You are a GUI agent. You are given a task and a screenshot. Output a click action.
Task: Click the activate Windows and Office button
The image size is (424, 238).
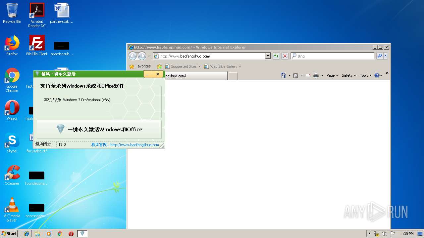pos(99,129)
